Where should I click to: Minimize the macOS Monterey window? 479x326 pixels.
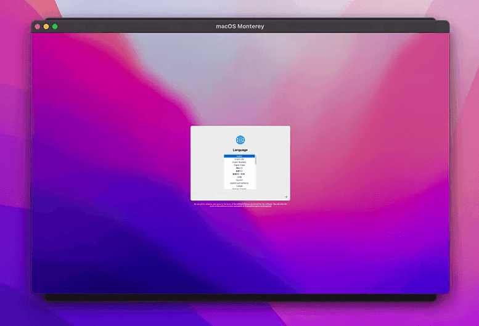[x=46, y=26]
